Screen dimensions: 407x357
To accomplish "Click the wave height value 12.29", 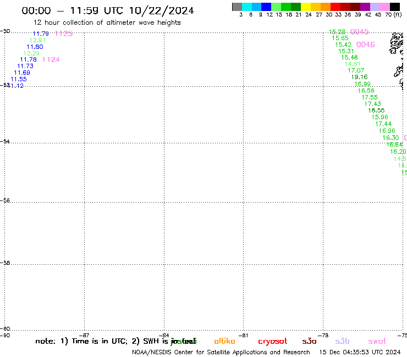I will click(31, 53).
